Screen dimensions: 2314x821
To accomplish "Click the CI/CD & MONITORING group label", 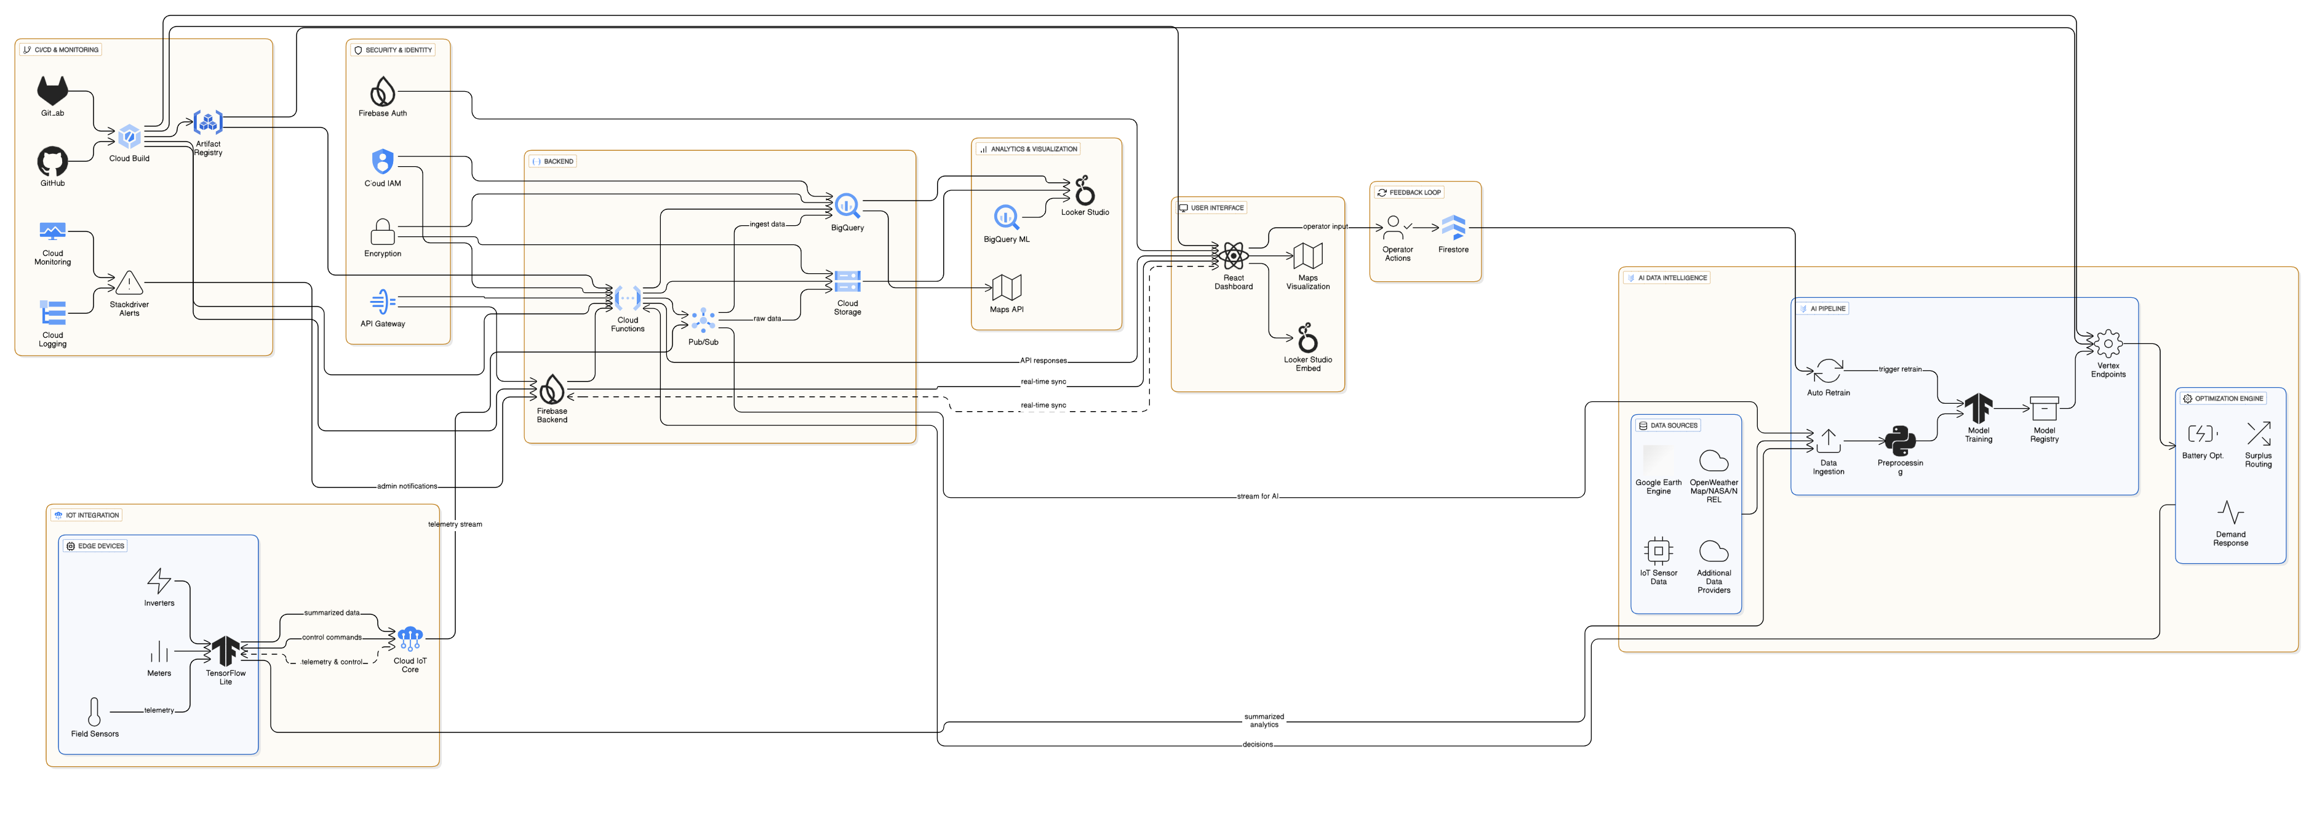I will (x=61, y=49).
